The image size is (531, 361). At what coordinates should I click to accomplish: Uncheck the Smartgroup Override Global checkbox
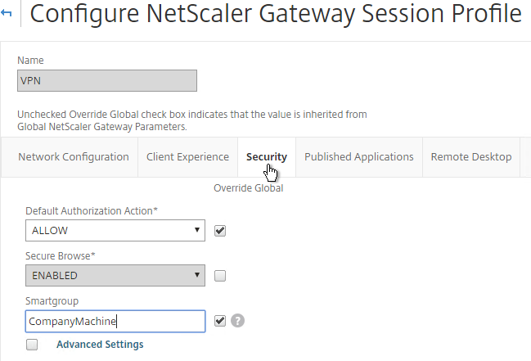(220, 321)
